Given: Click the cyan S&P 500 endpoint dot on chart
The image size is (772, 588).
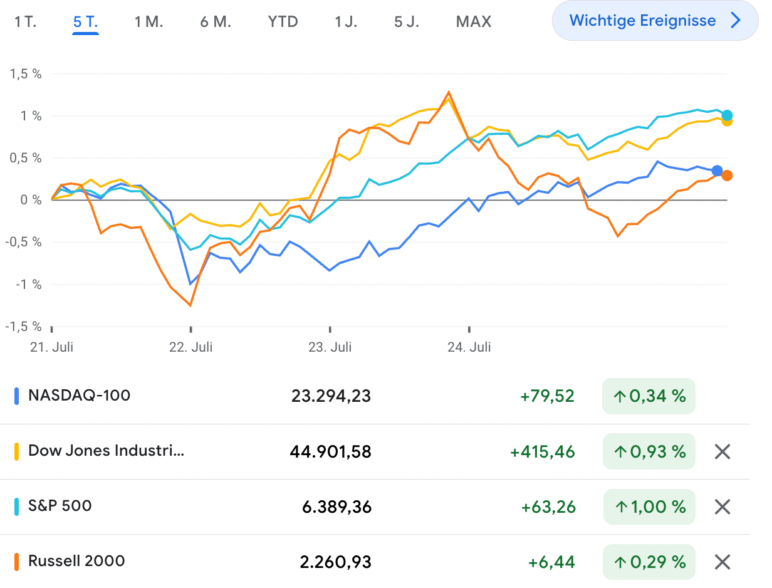Looking at the screenshot, I should coord(727,115).
